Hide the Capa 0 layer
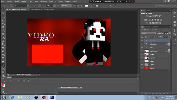The height and width of the screenshot is (100, 177). click(x=142, y=68)
